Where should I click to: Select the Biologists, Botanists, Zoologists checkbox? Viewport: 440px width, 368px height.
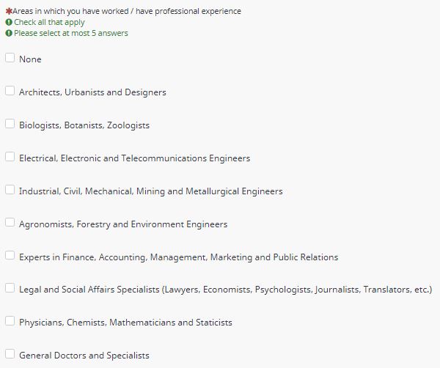pos(10,123)
